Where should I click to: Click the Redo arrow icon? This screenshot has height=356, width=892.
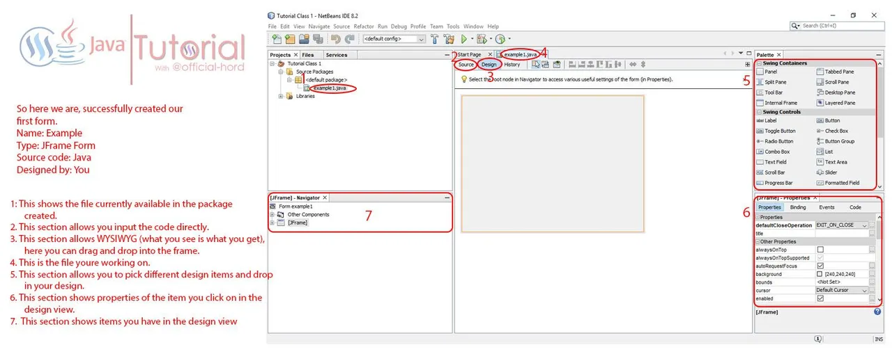pyautogui.click(x=349, y=39)
